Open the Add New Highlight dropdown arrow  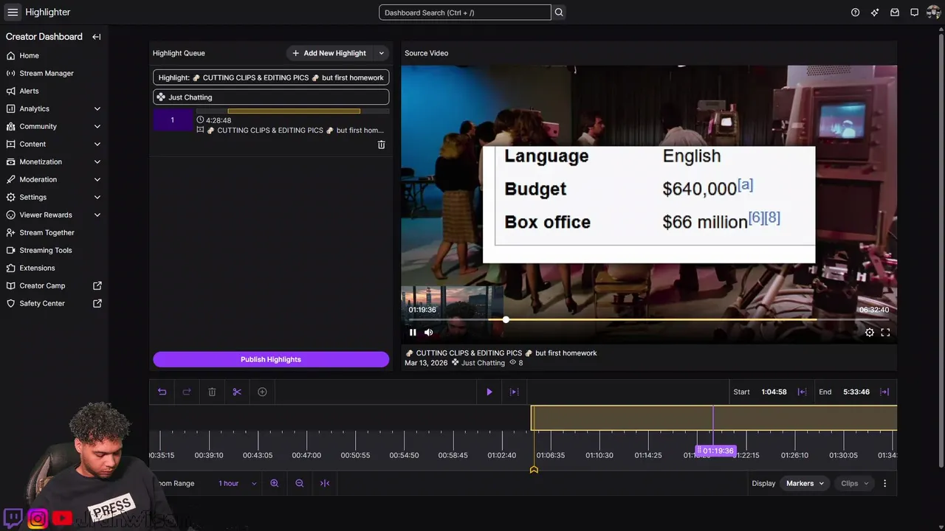[x=382, y=53]
